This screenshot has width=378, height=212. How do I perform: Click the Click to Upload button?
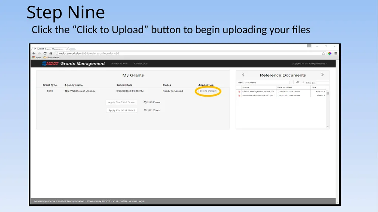click(207, 91)
